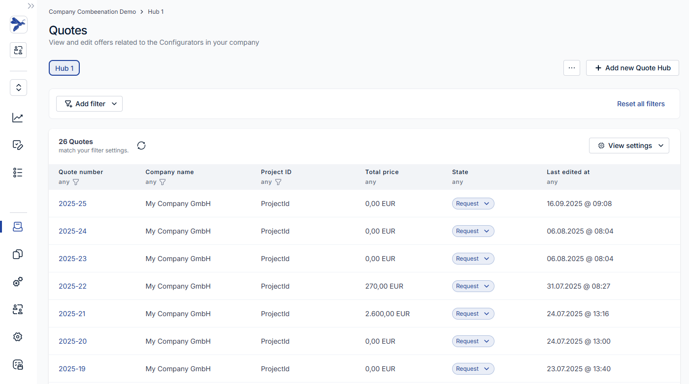Open the up-down selector in sidebar
This screenshot has height=384, width=689.
[x=18, y=88]
